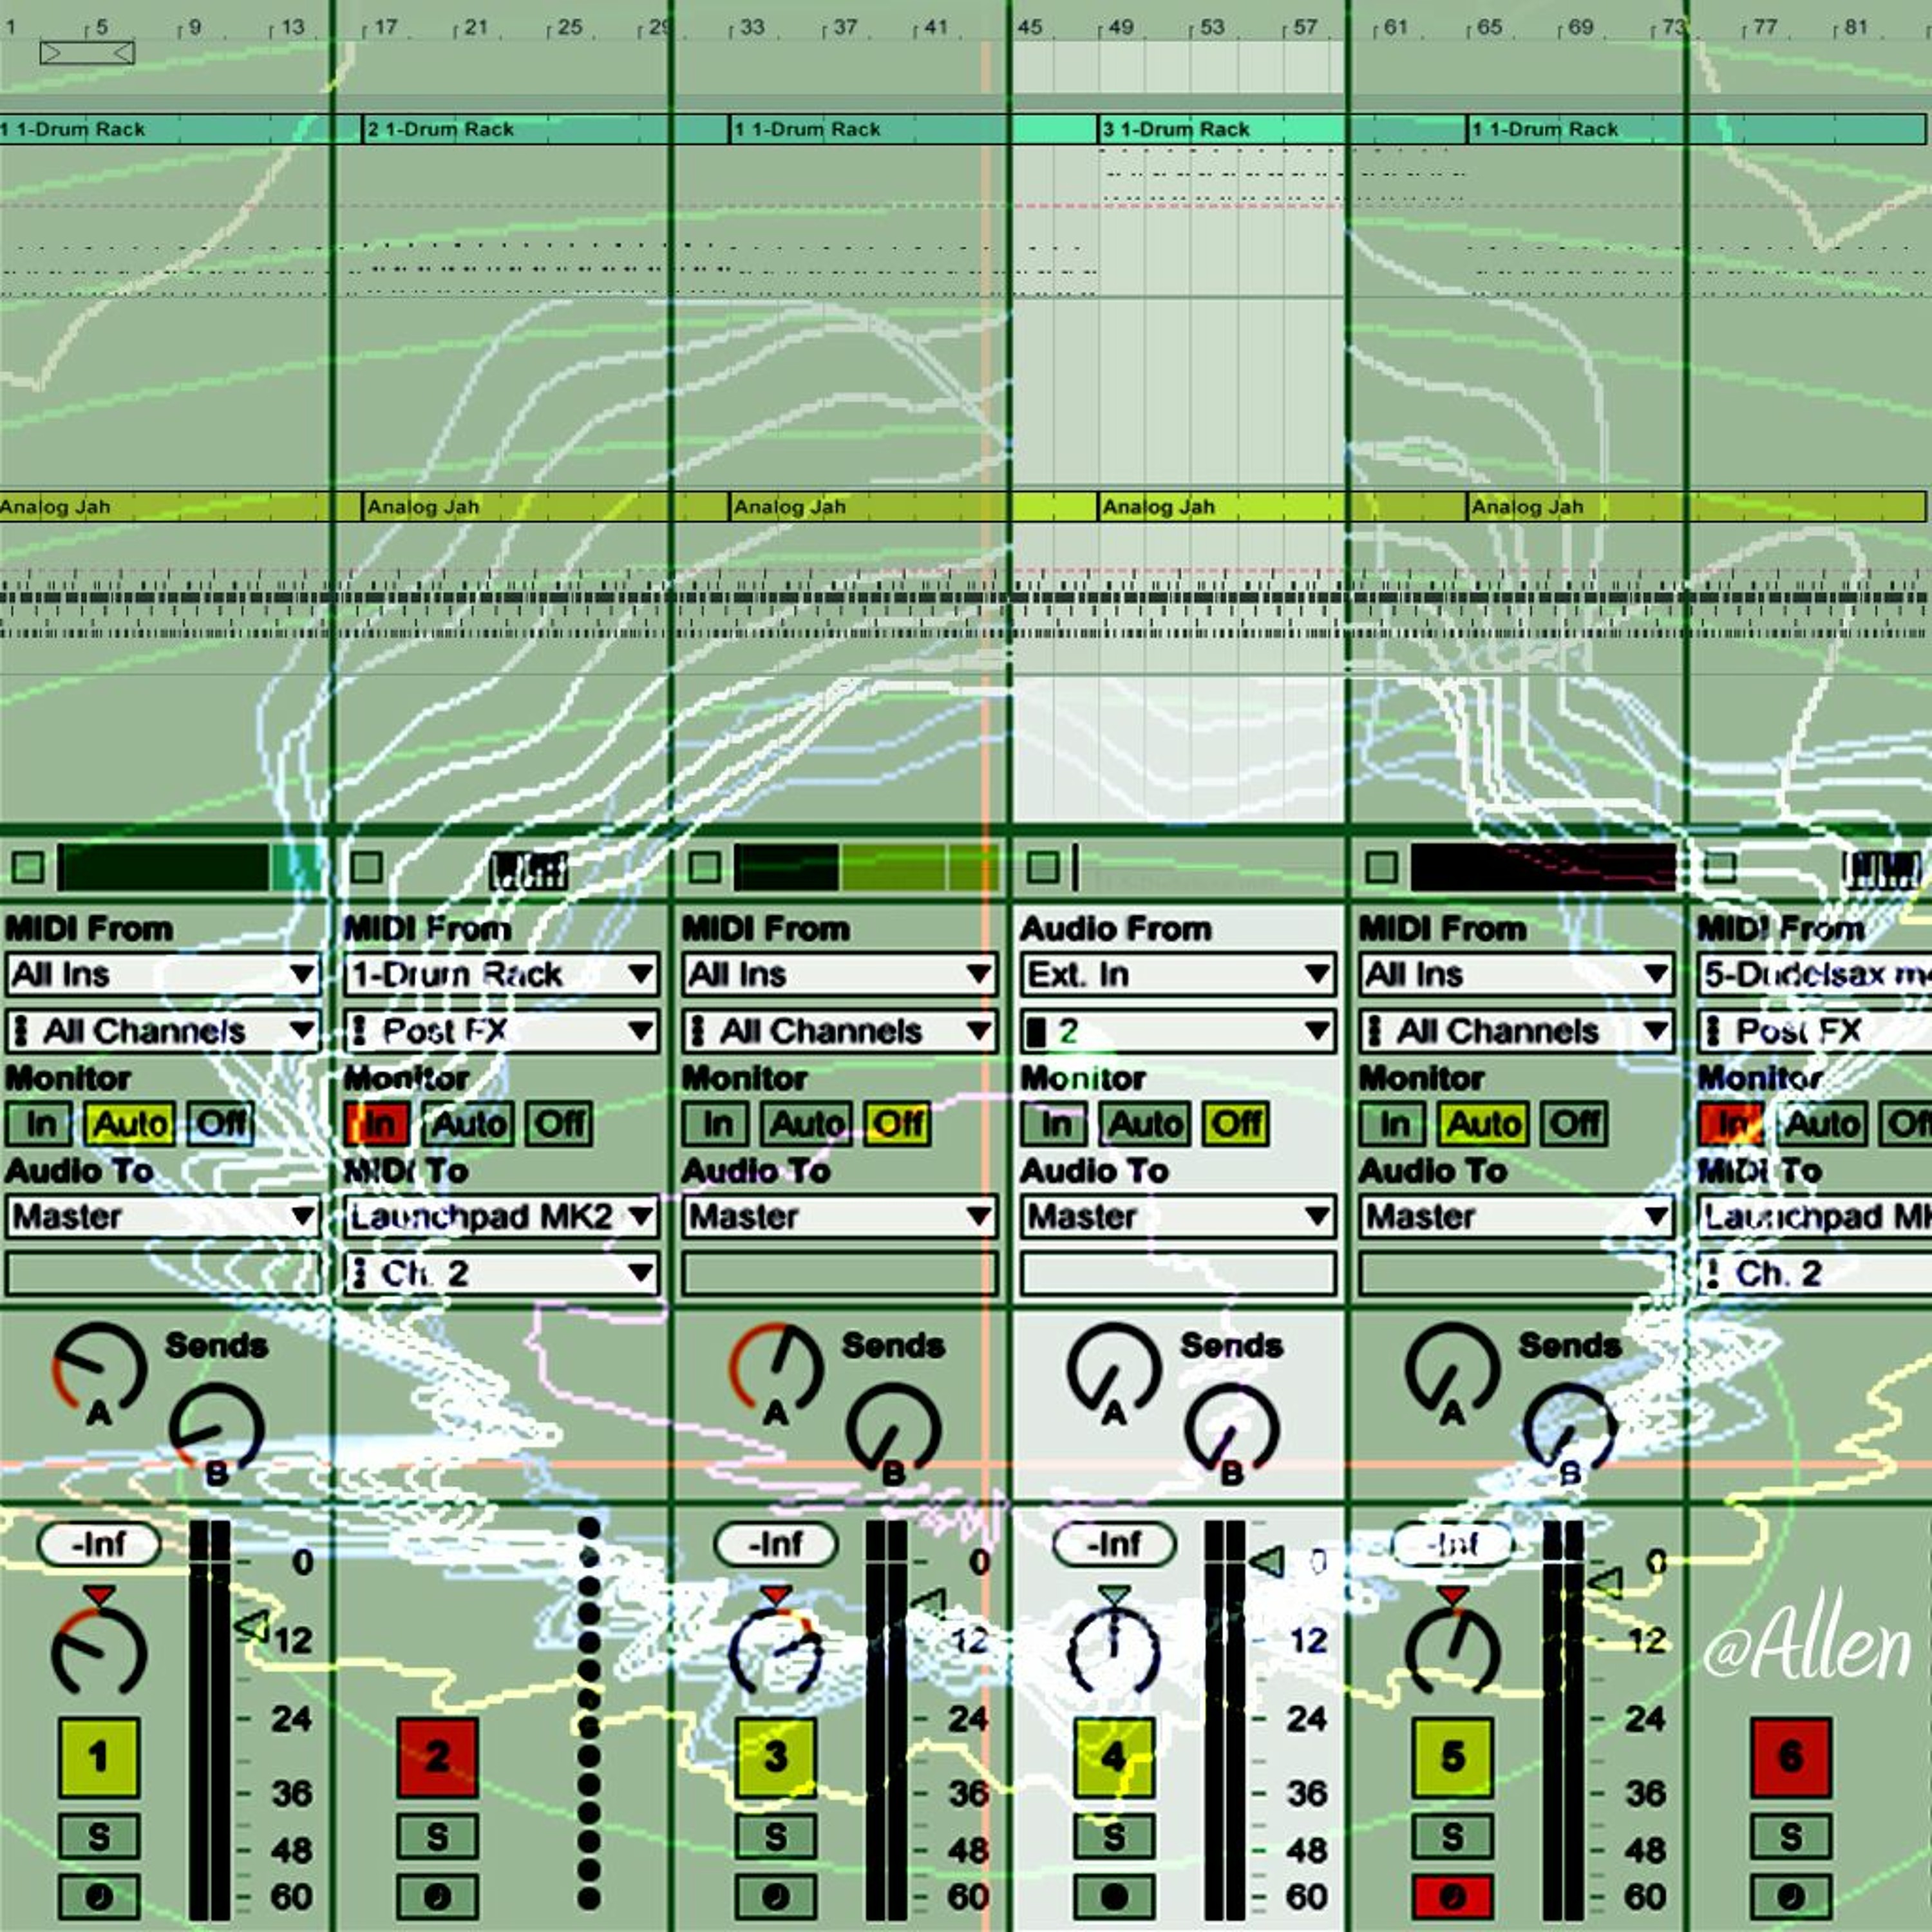This screenshot has height=1932, width=1932.
Task: Click track 1 clip stop square
Action: [27, 867]
